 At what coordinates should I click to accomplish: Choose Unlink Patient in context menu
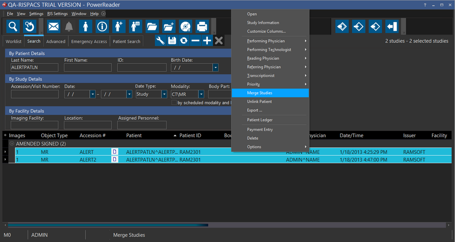click(x=259, y=102)
